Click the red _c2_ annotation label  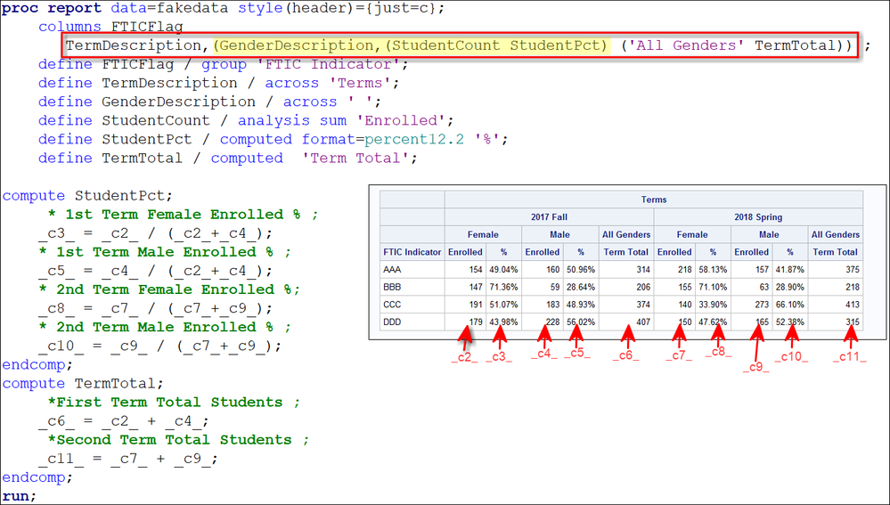click(x=465, y=357)
